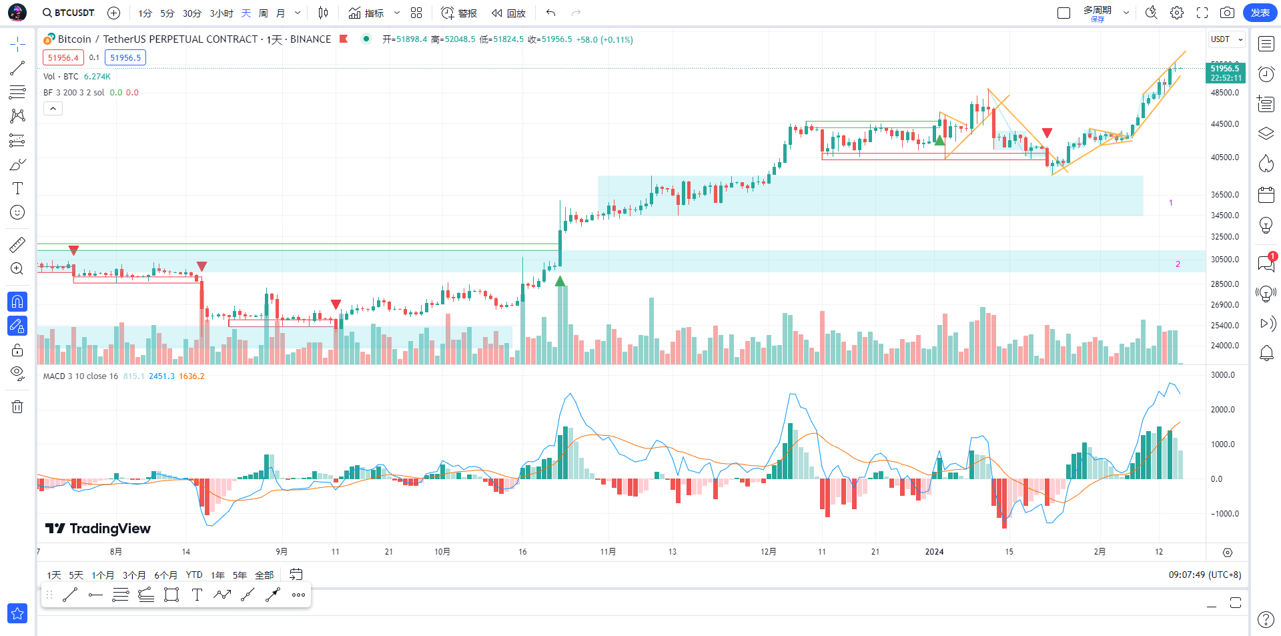Switch to the 1分 timeframe
1281x636 pixels.
[145, 13]
